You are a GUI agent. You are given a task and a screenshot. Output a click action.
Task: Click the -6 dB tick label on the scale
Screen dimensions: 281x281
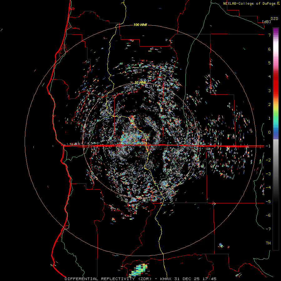click(268, 215)
